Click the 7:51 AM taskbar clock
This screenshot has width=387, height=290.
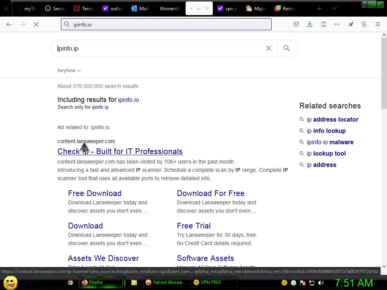(353, 283)
